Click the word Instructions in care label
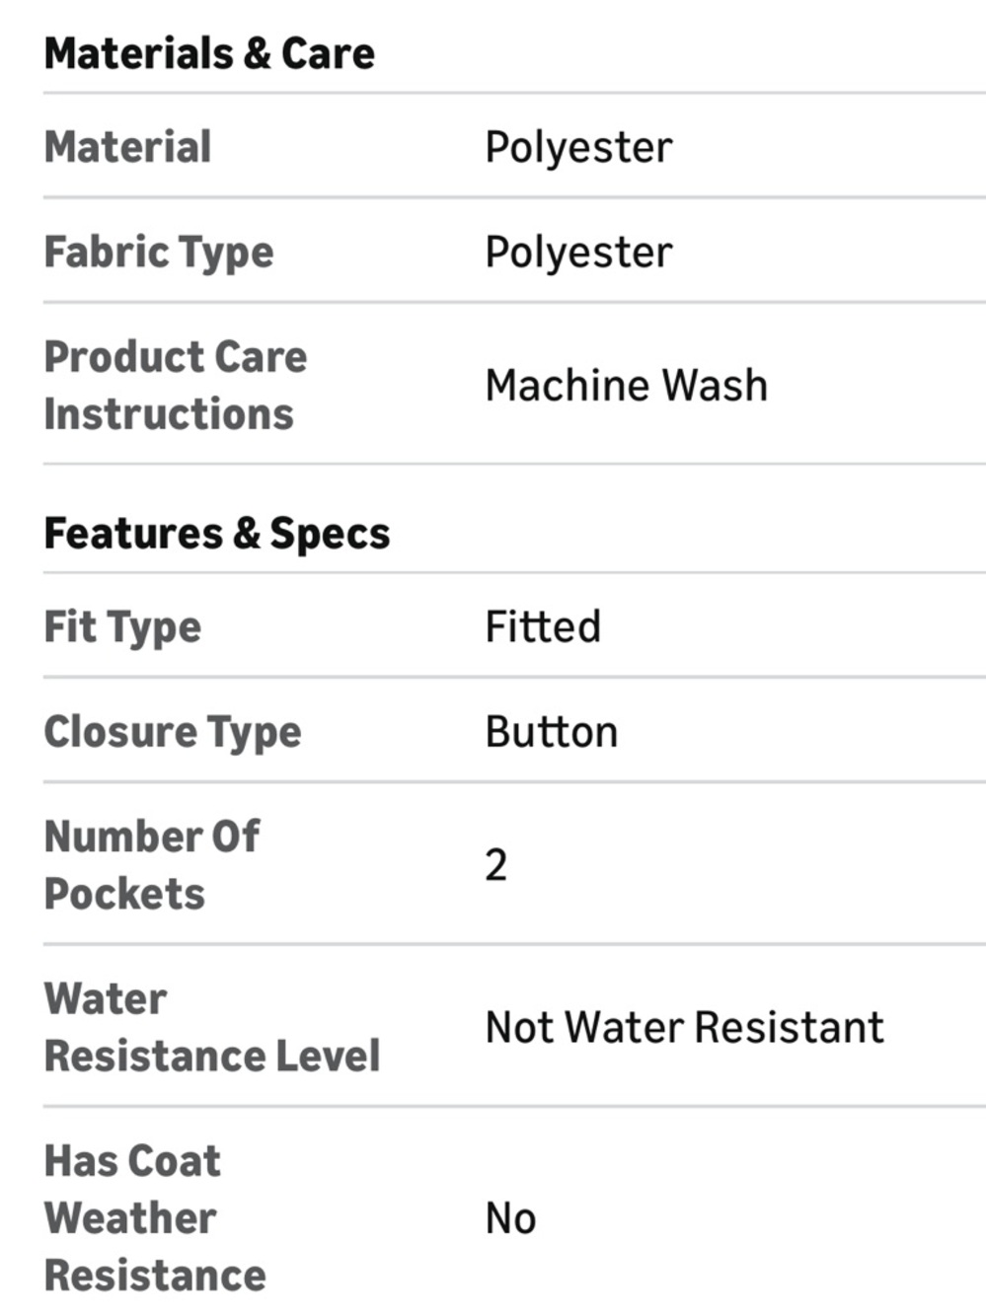This screenshot has height=1315, width=986. click(169, 414)
